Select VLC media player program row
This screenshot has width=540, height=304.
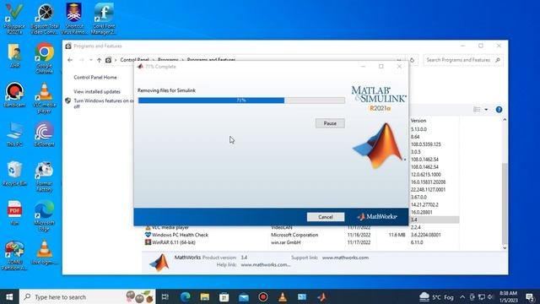click(x=301, y=227)
